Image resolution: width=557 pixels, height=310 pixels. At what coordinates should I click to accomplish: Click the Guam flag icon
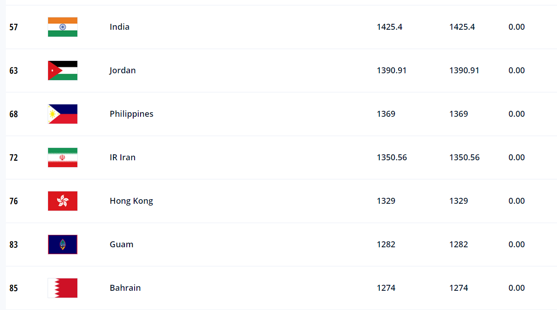pos(63,245)
